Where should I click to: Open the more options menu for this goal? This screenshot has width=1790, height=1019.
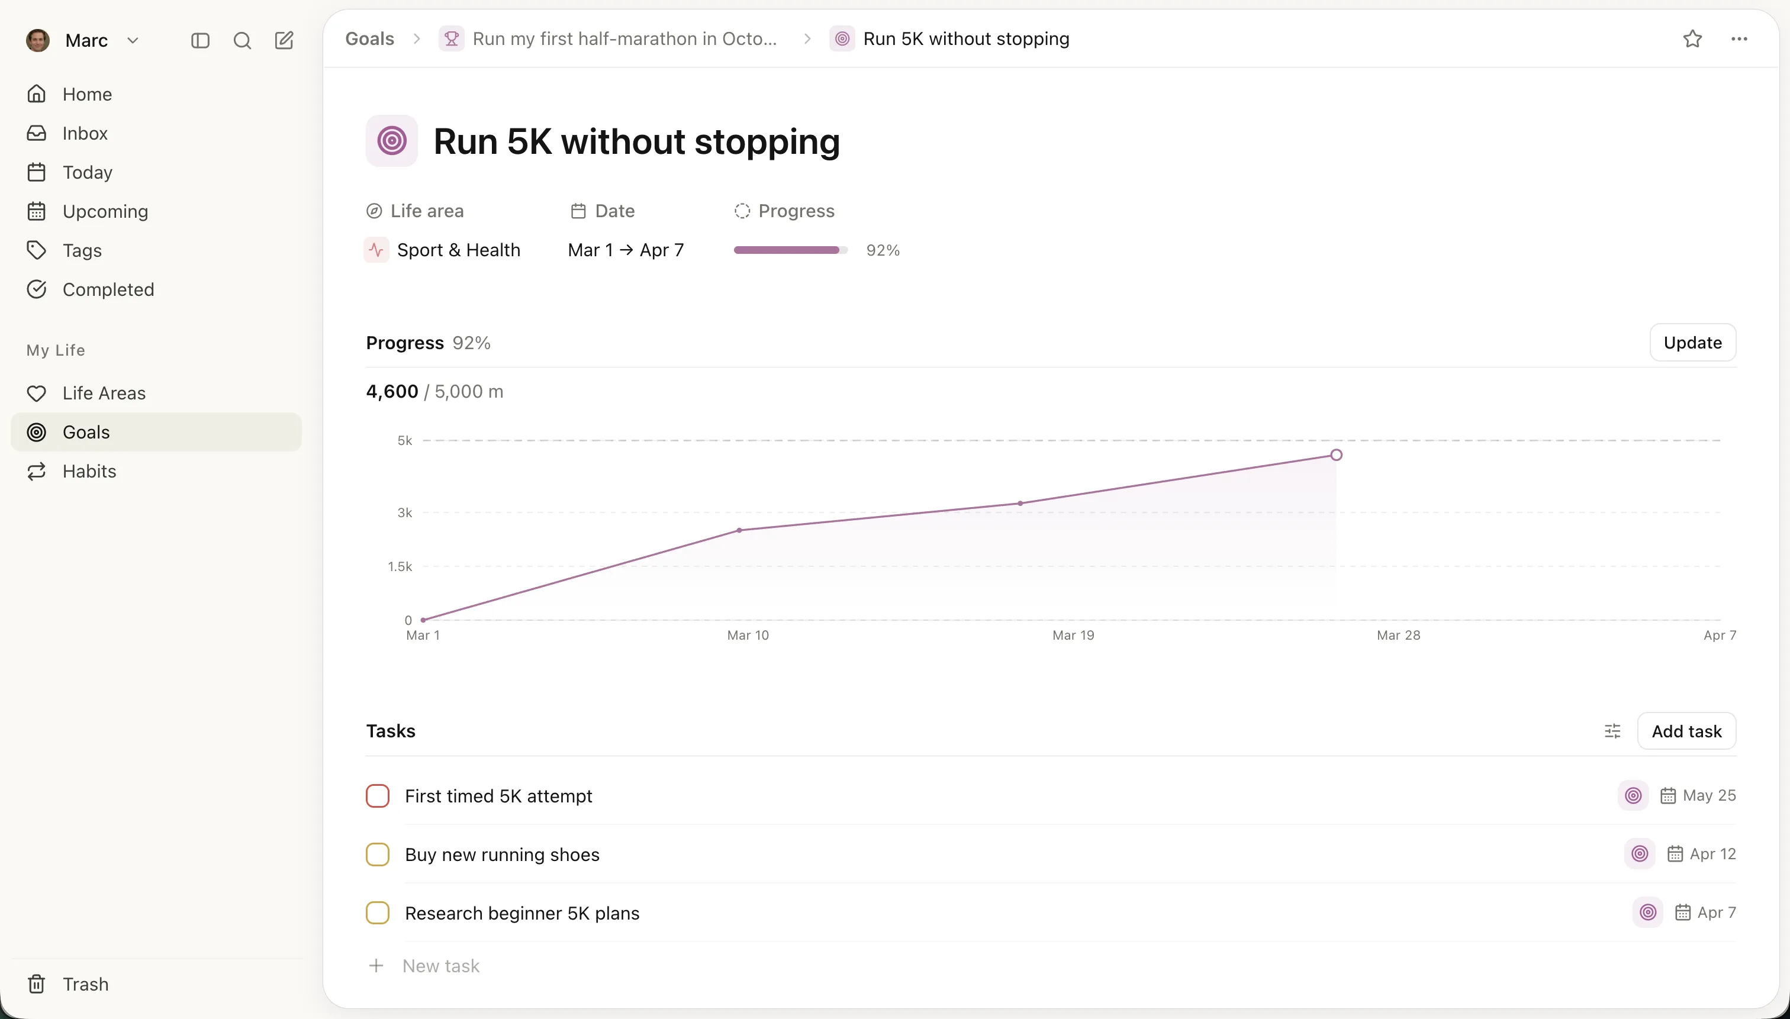click(x=1739, y=39)
